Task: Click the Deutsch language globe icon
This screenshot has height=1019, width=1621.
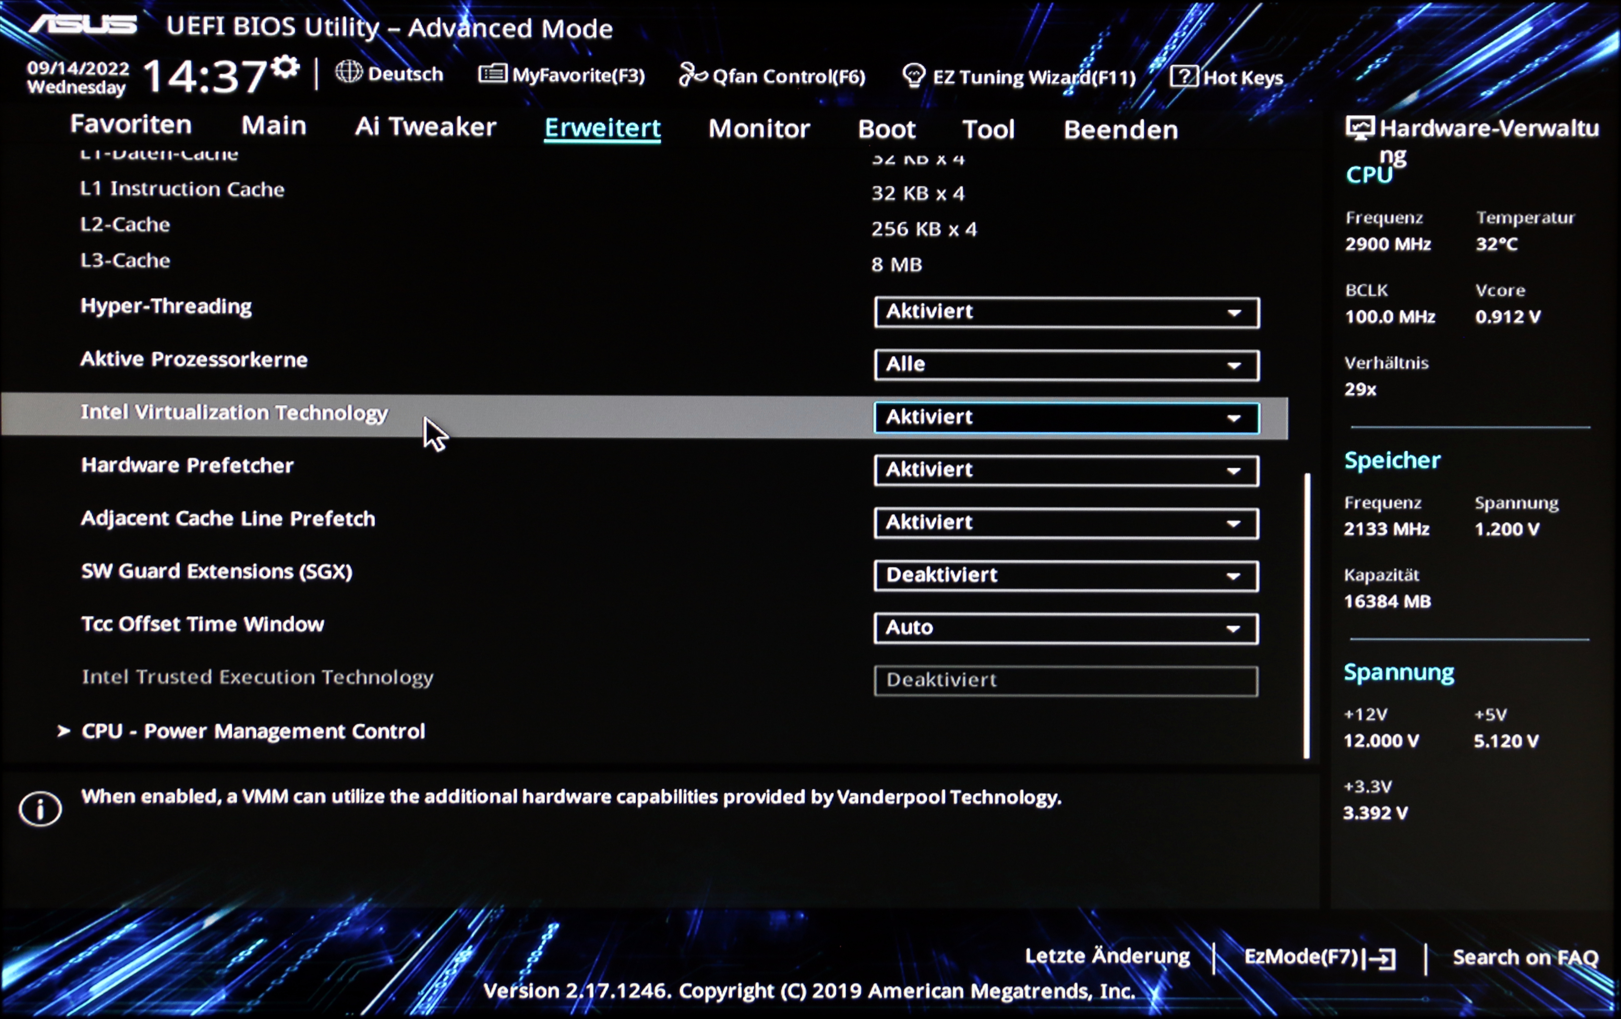Action: 349,72
